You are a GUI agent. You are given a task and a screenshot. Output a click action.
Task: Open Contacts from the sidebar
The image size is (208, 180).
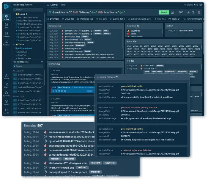pyautogui.click(x=6, y=93)
